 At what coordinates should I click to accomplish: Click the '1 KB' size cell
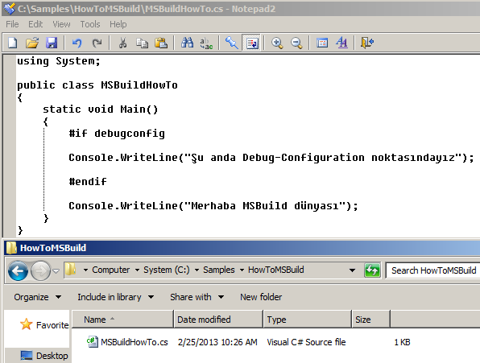click(402, 342)
